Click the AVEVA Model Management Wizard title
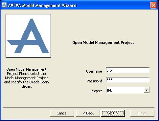Viewport: 159px width, 121px height. (42, 5)
